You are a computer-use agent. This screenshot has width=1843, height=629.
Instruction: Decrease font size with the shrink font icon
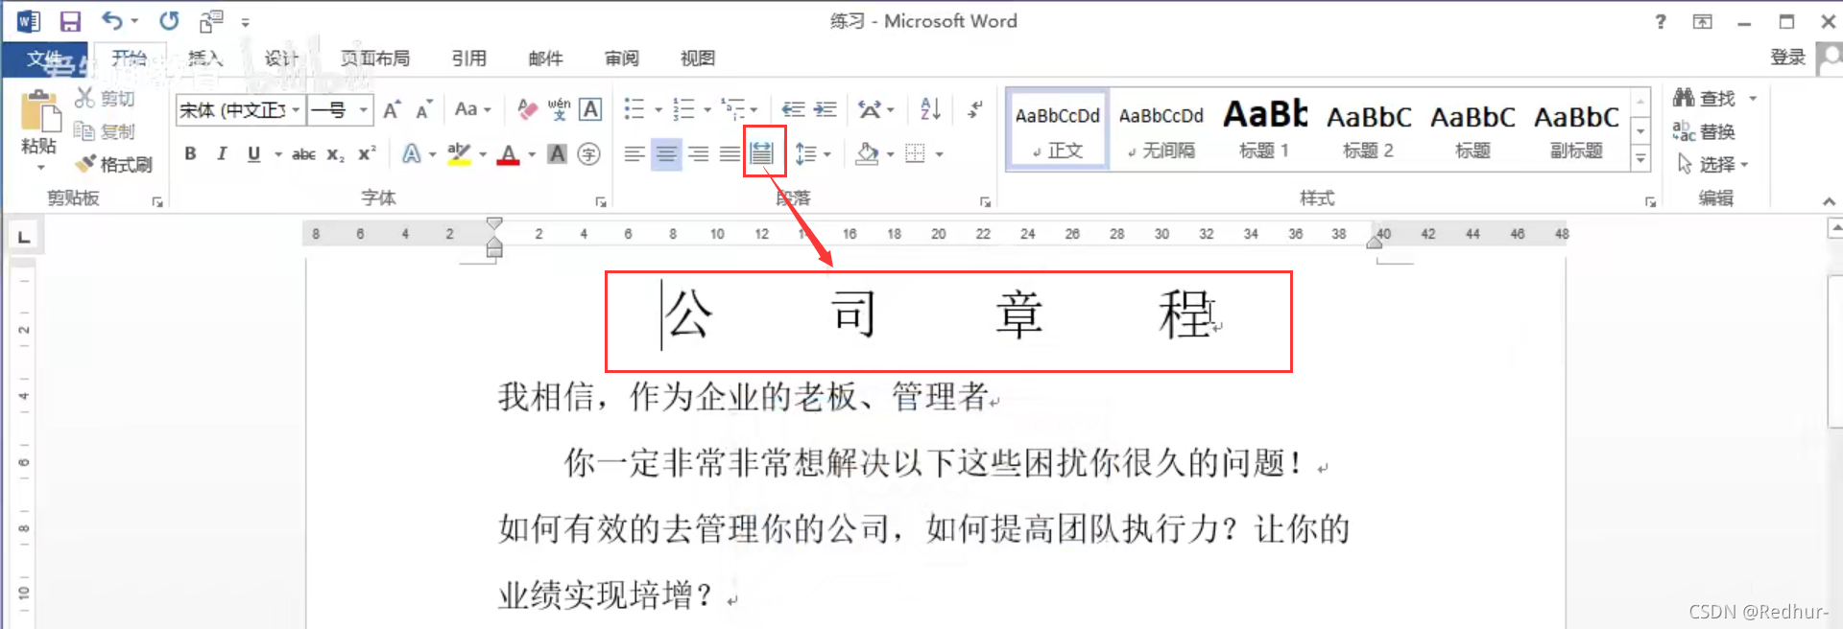click(x=423, y=109)
